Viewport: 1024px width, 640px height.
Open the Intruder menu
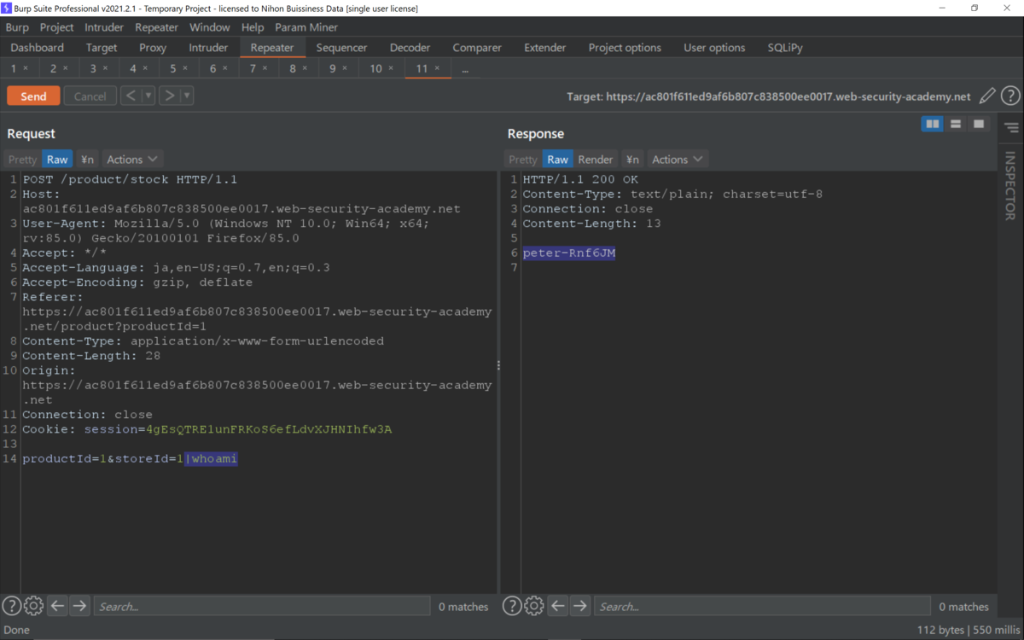tap(104, 27)
